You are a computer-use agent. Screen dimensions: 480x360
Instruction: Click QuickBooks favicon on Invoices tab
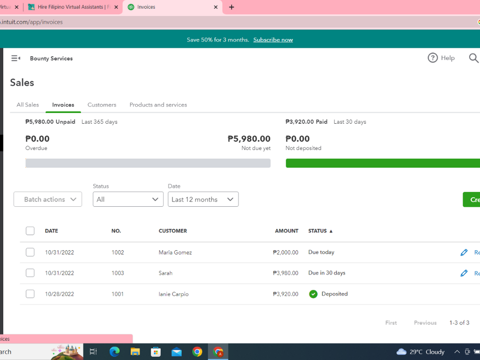pos(131,7)
